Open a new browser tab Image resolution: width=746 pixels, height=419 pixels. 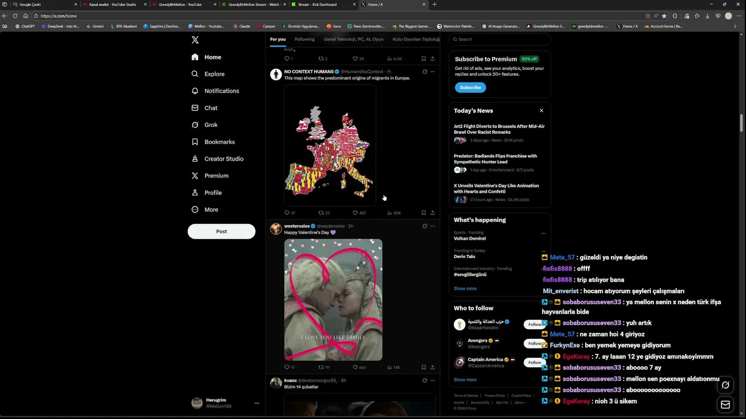(434, 4)
